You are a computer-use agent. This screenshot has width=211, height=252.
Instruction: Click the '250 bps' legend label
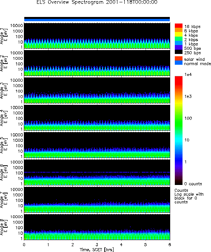[x=193, y=53]
